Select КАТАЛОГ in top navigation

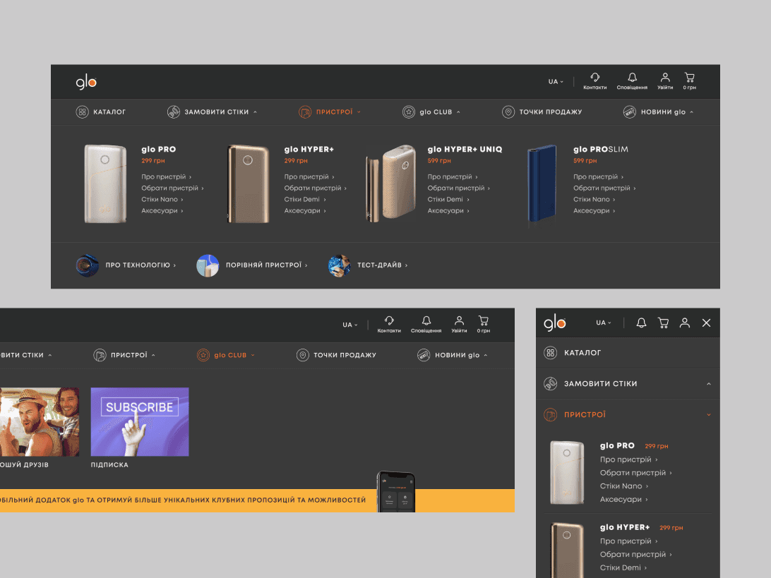pyautogui.click(x=109, y=112)
